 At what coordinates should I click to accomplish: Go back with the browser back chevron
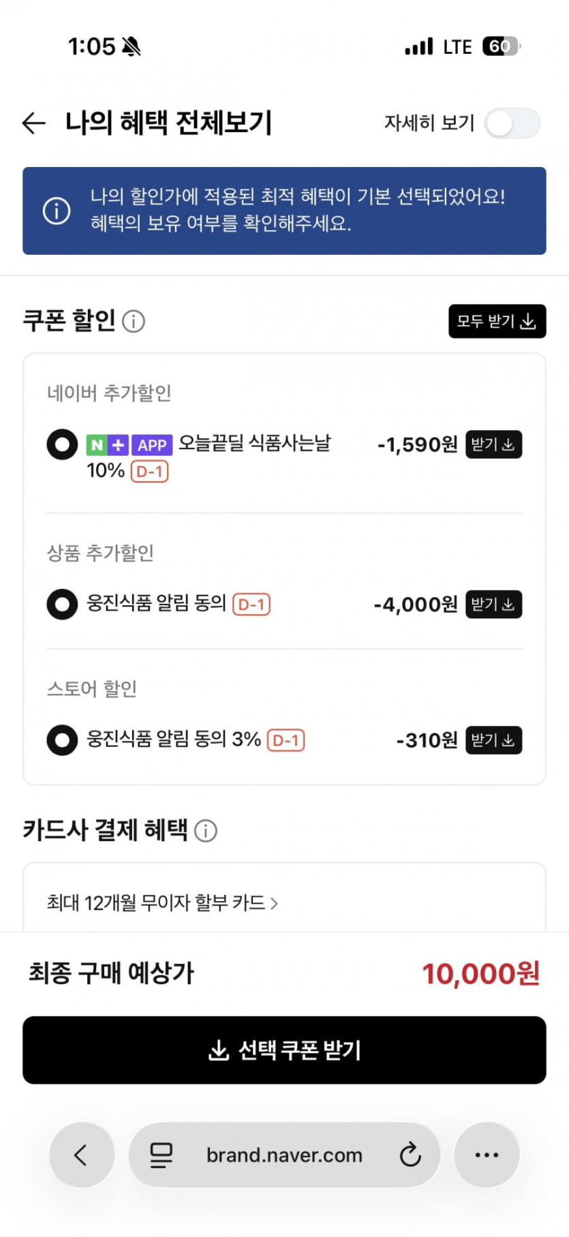[x=81, y=1155]
